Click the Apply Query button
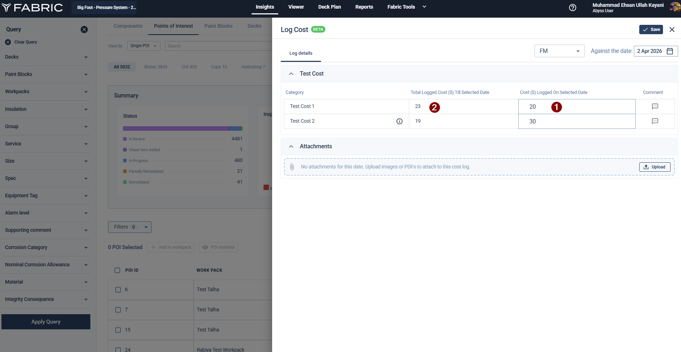The height and width of the screenshot is (352, 681). (x=46, y=322)
